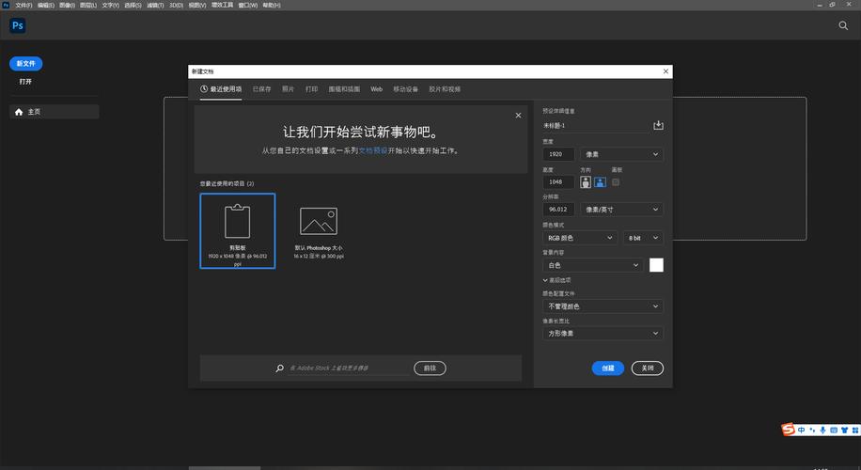The width and height of the screenshot is (861, 470).
Task: Select portrait orientation icon
Action: tap(586, 182)
